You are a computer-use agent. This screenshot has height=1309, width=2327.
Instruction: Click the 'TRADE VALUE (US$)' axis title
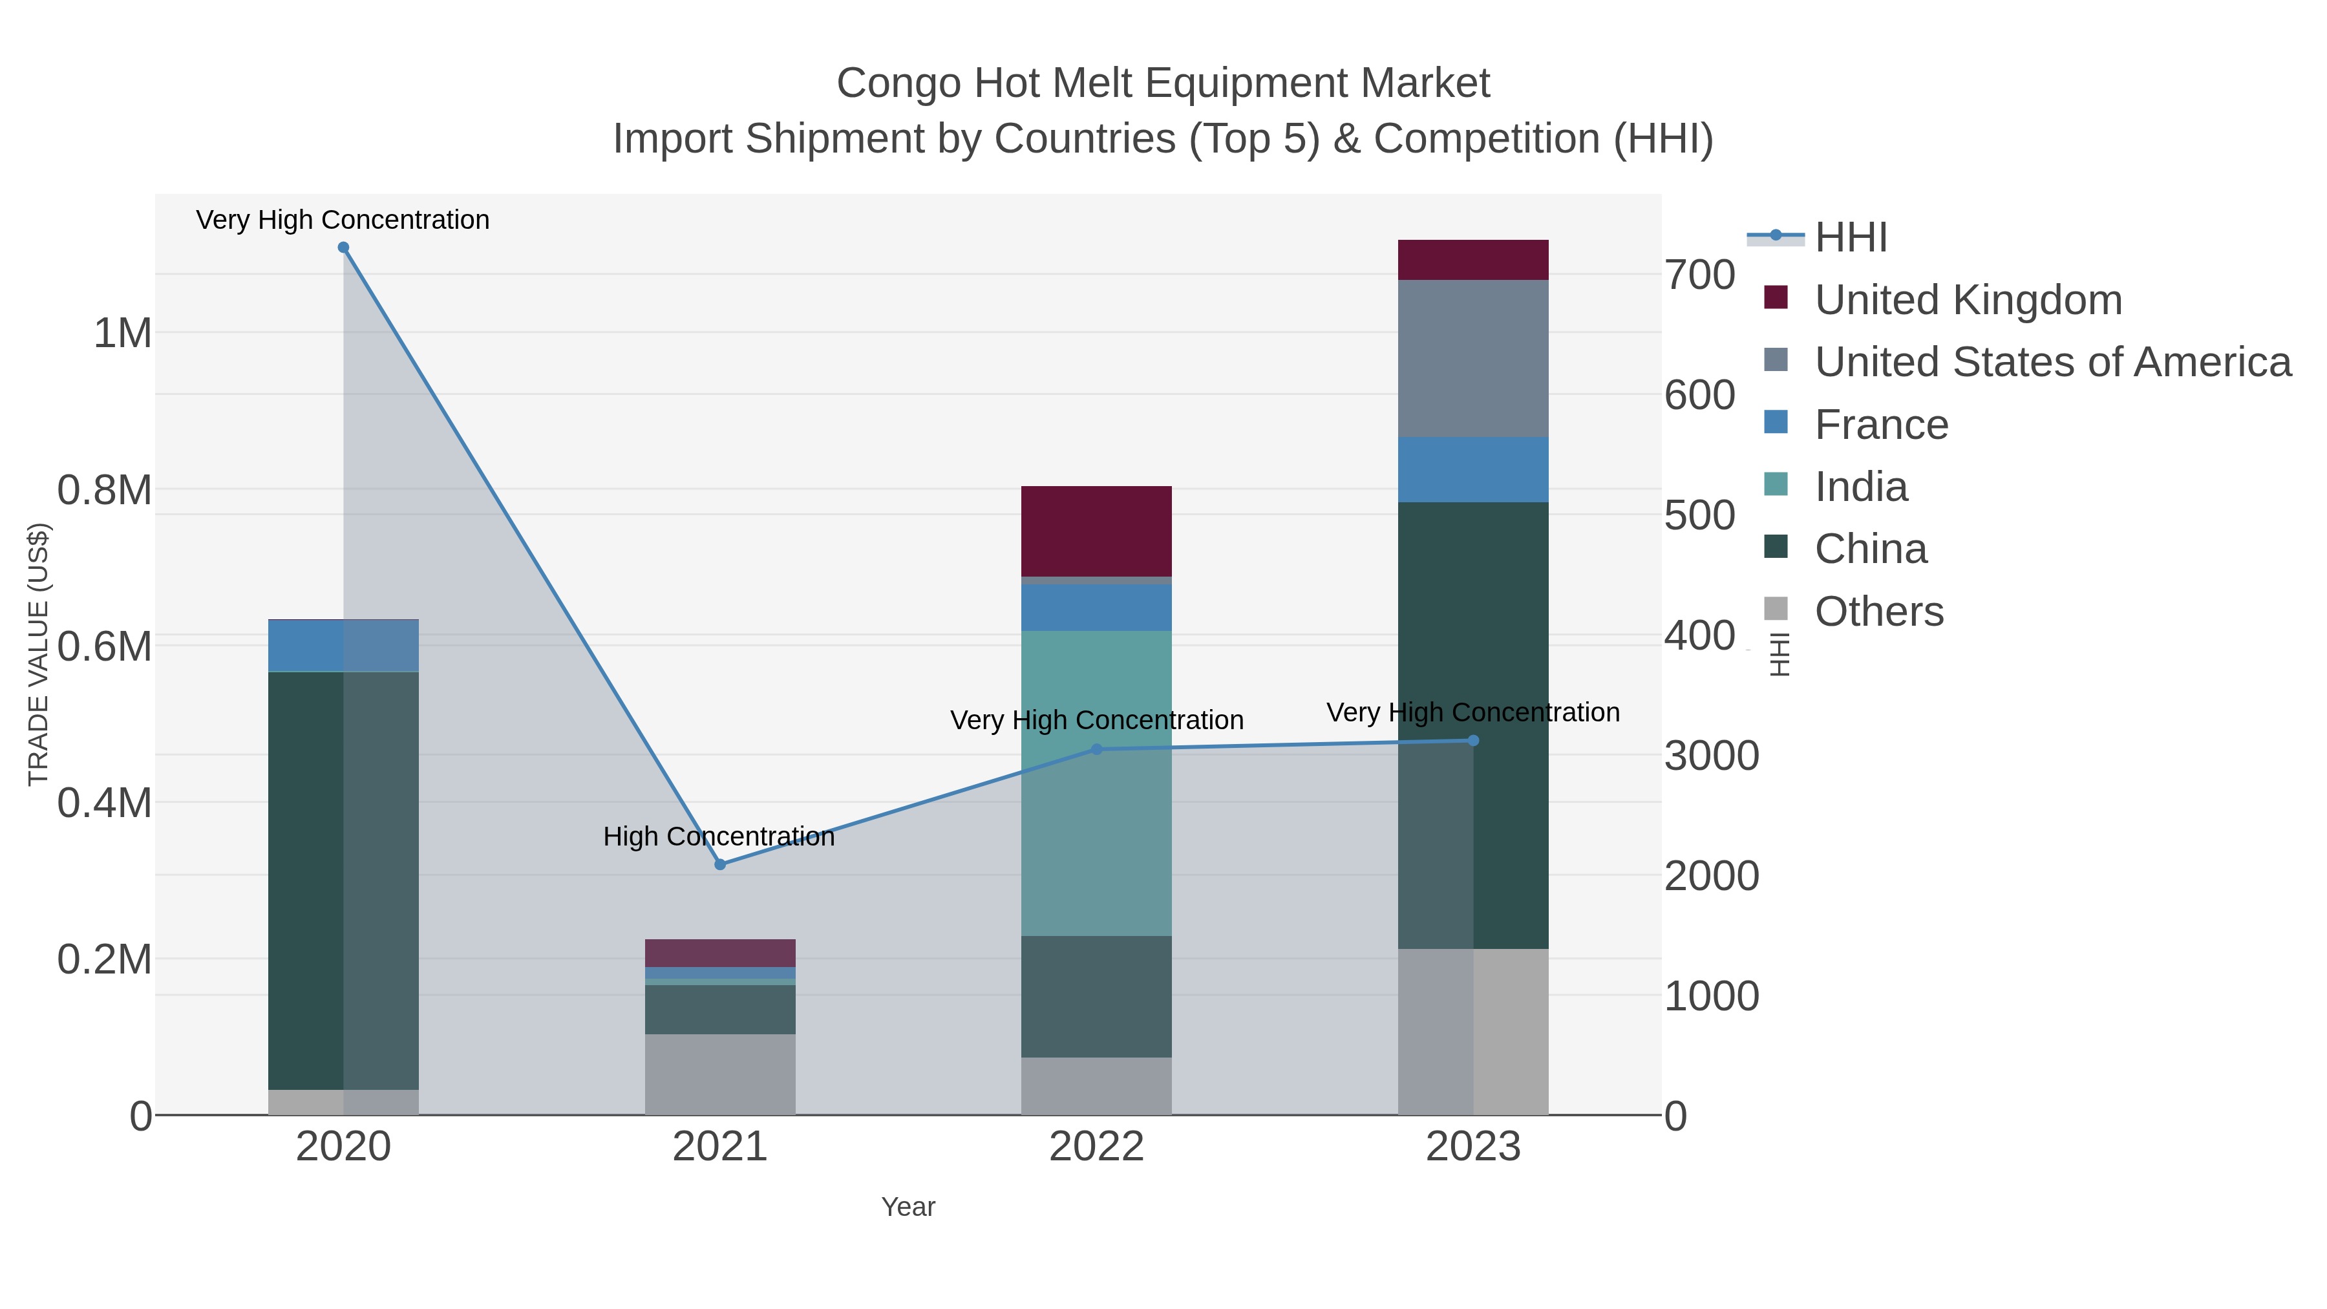(x=38, y=654)
